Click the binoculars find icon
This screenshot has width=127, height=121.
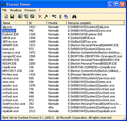point(74,17)
